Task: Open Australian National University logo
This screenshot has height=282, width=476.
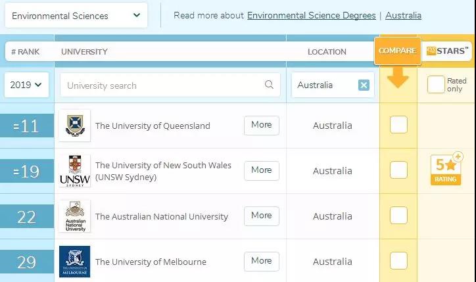Action: point(75,216)
